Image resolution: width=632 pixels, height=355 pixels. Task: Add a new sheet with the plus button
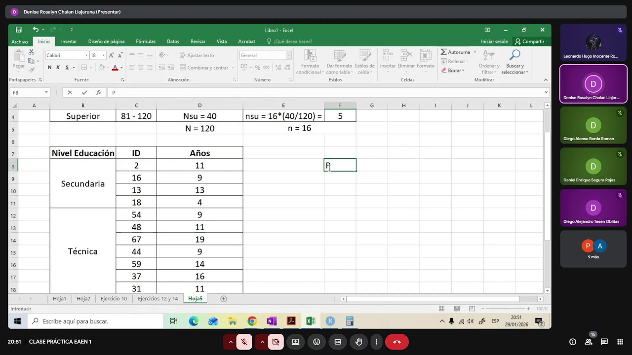(223, 299)
